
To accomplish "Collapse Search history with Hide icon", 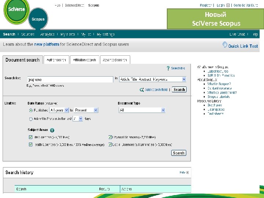I will (x=188, y=172).
